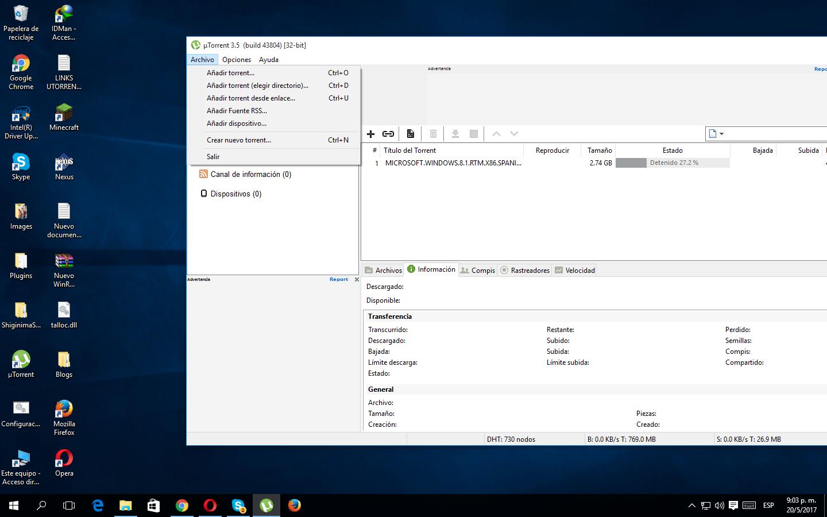Click the Detenido 27.2 % progress bar
This screenshot has height=517, width=827.
(673, 163)
